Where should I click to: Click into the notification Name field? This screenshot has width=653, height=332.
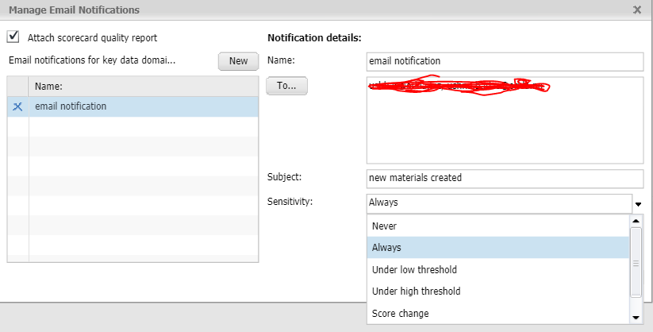point(504,61)
